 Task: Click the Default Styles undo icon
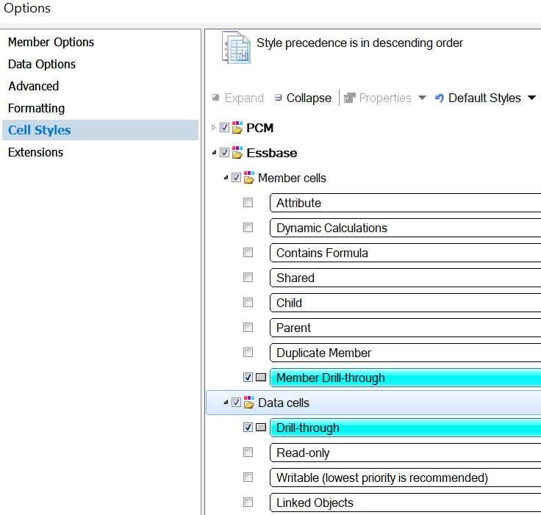pos(440,98)
